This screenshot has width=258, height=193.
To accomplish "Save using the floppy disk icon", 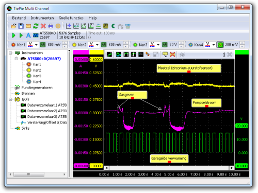I will pyautogui.click(x=21, y=26).
